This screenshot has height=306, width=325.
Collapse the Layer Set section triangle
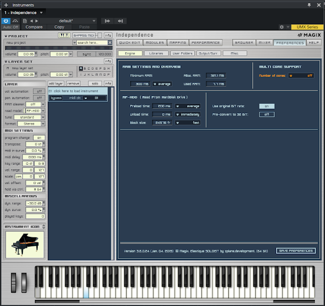click(x=6, y=62)
